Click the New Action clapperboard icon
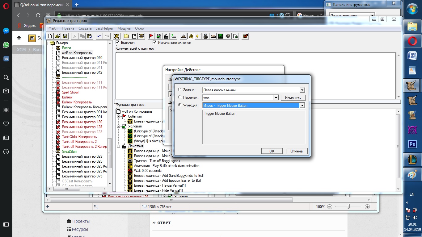Image resolution: width=422 pixels, height=237 pixels. click(x=166, y=36)
